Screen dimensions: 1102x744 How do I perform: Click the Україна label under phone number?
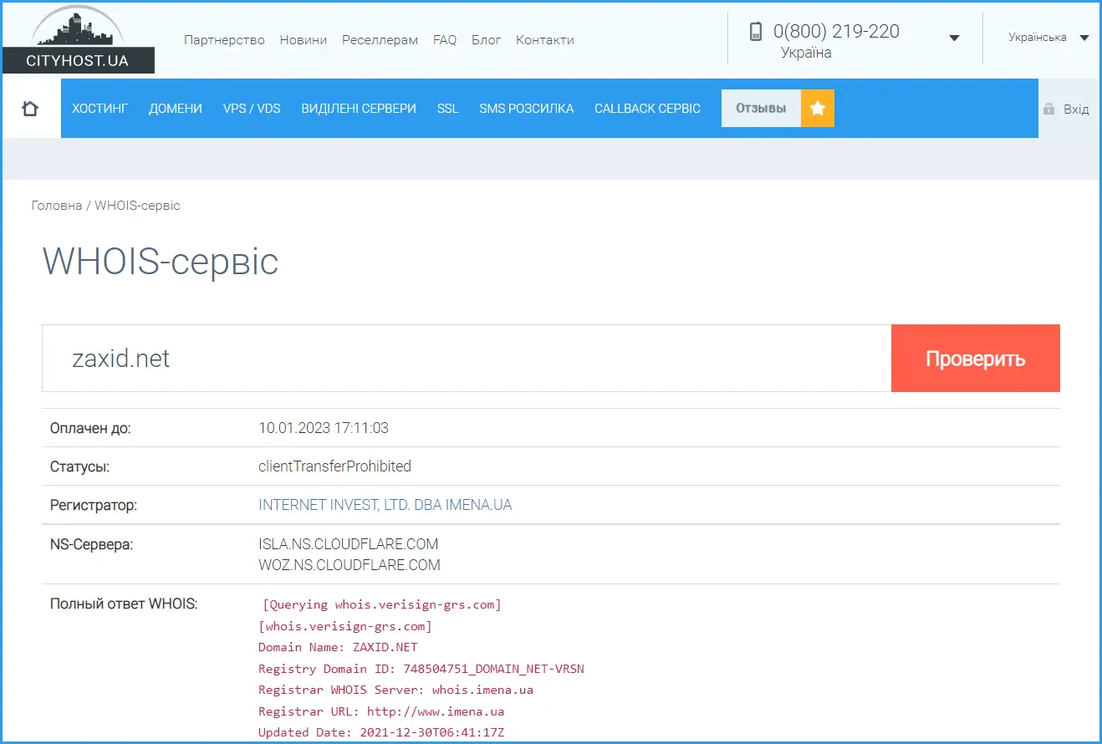pos(806,53)
